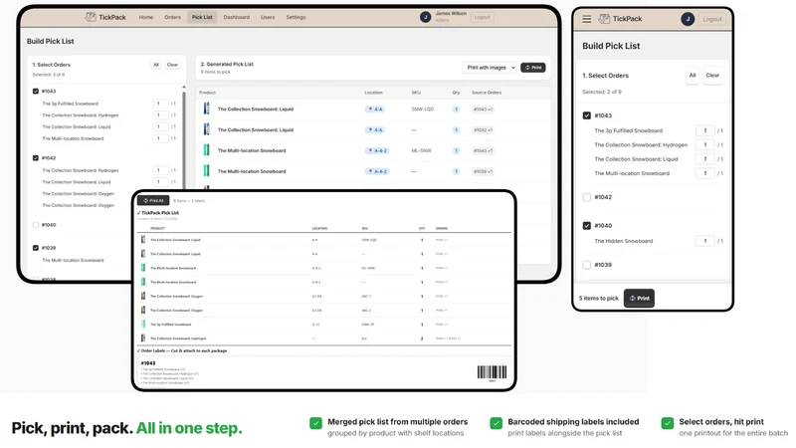796x448 pixels.
Task: Click the TickPack logo in desktop header
Action: pyautogui.click(x=105, y=17)
